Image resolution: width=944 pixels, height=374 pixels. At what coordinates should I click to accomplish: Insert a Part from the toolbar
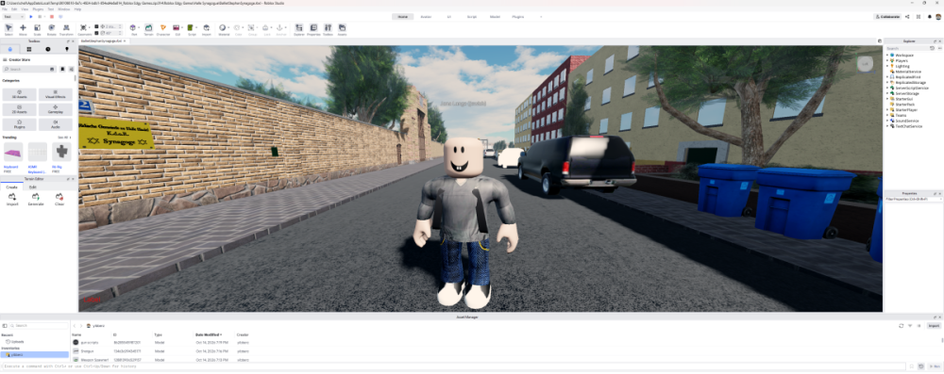pos(134,30)
